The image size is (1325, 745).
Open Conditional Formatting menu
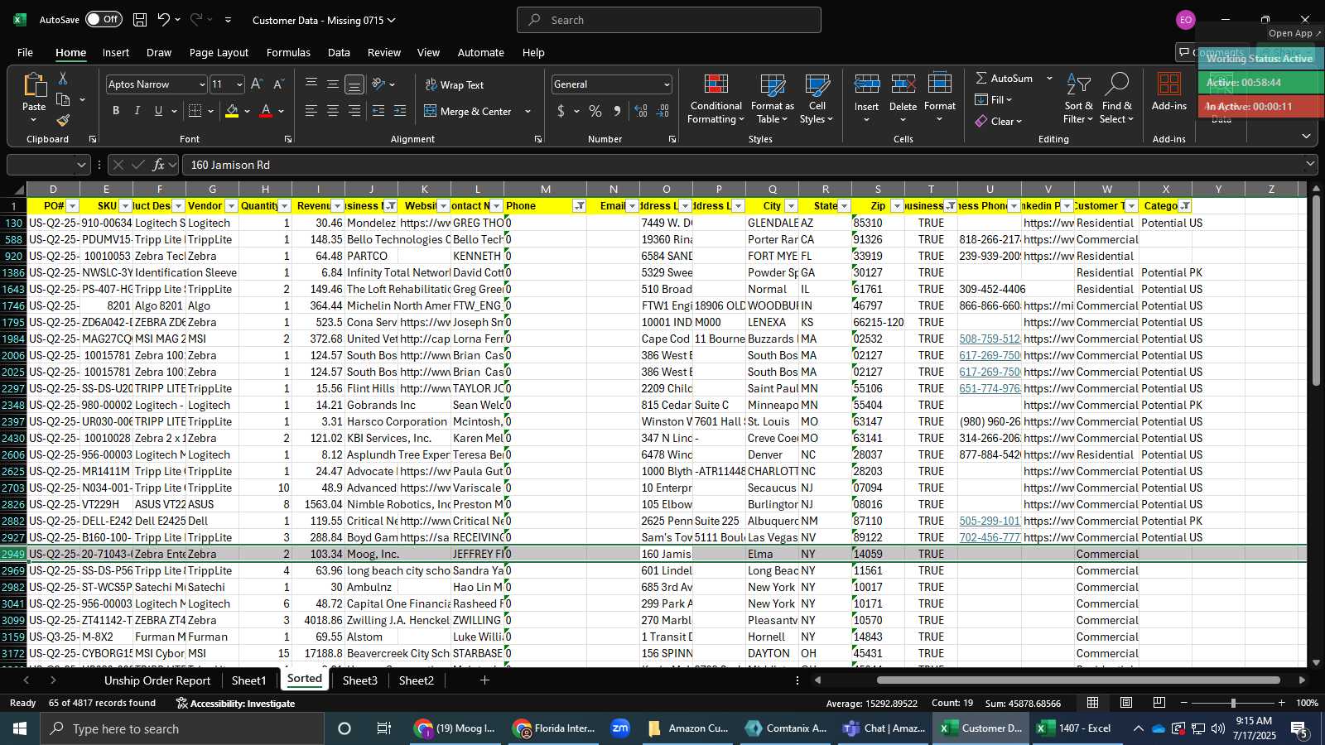click(x=716, y=99)
